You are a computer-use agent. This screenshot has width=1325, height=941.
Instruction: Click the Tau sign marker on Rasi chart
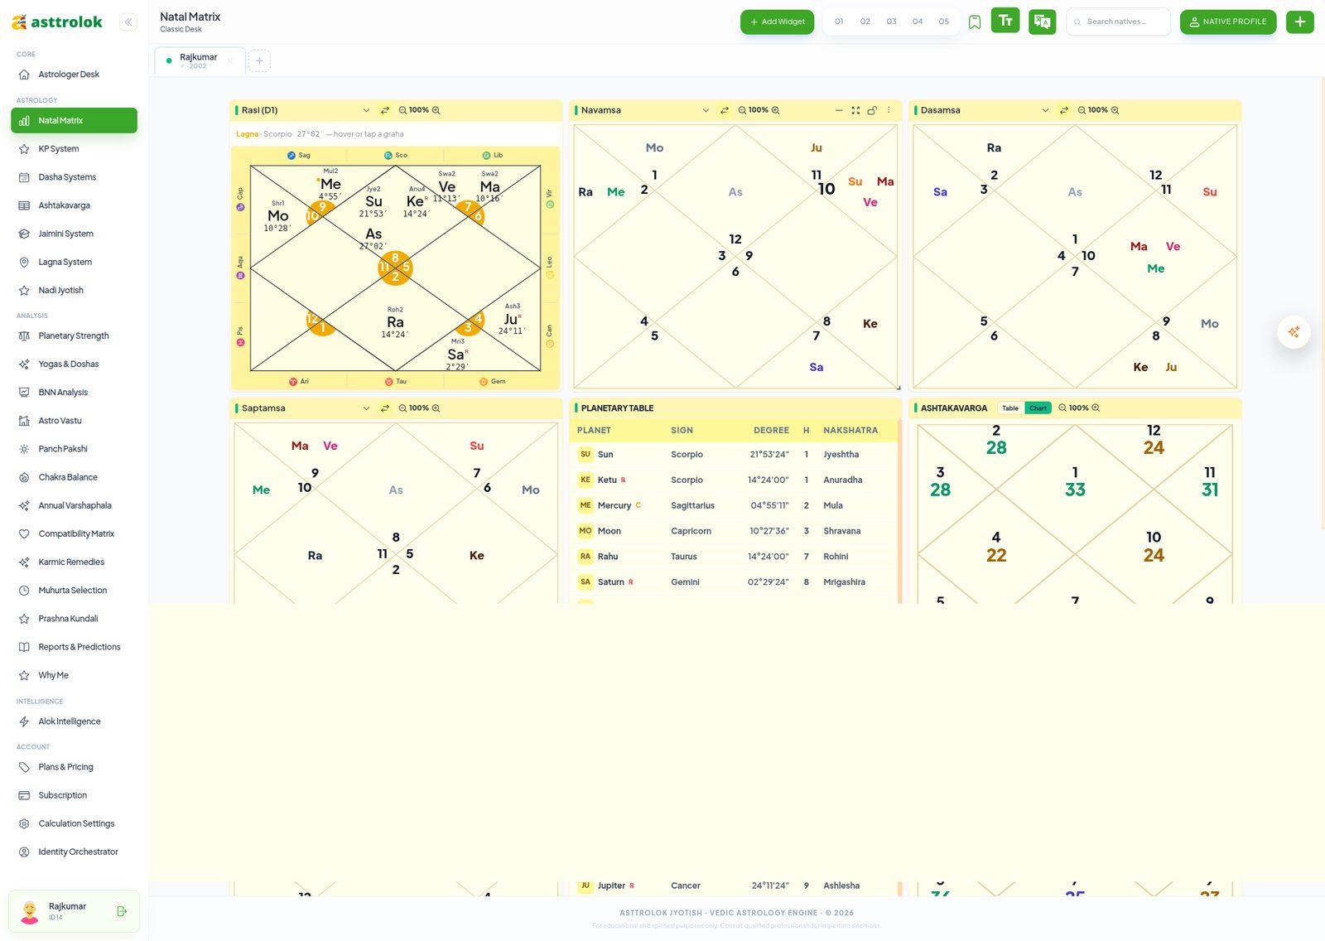396,382
